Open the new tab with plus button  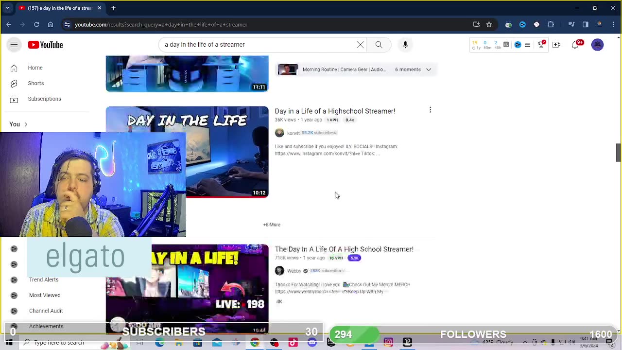pos(113,8)
